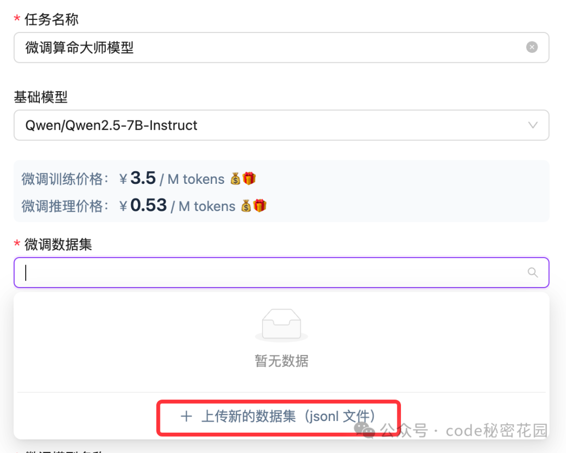The width and height of the screenshot is (566, 453).
Task: Open the base model dropdown
Action: tap(281, 125)
